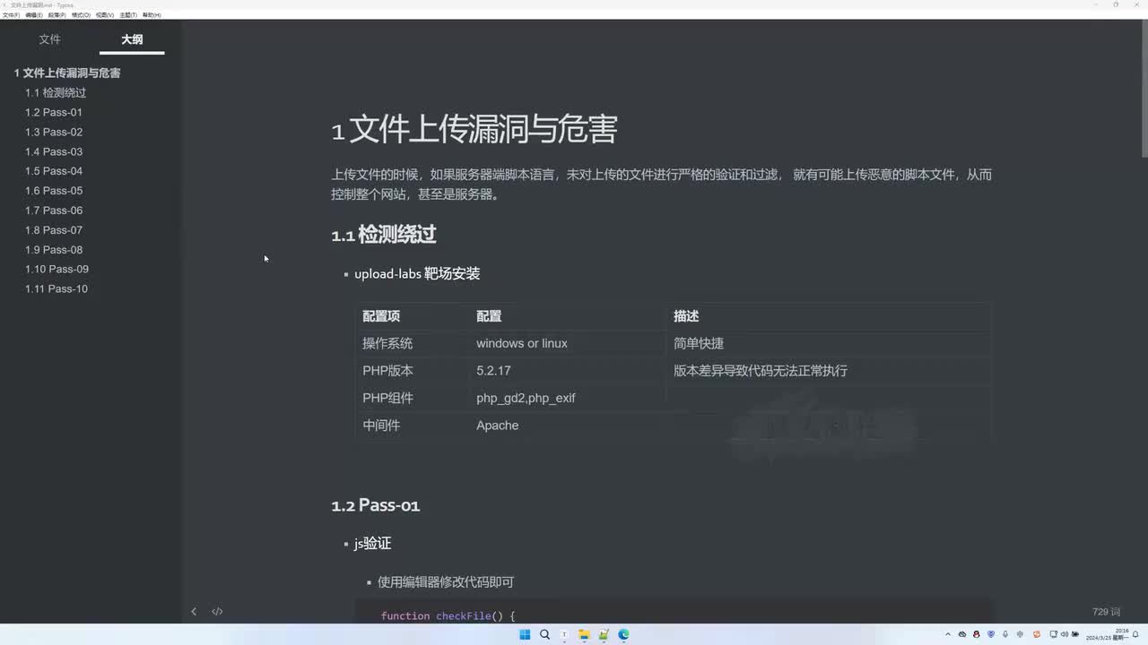Click the 1.2 Pass-01 document heading
1148x645 pixels.
[376, 506]
